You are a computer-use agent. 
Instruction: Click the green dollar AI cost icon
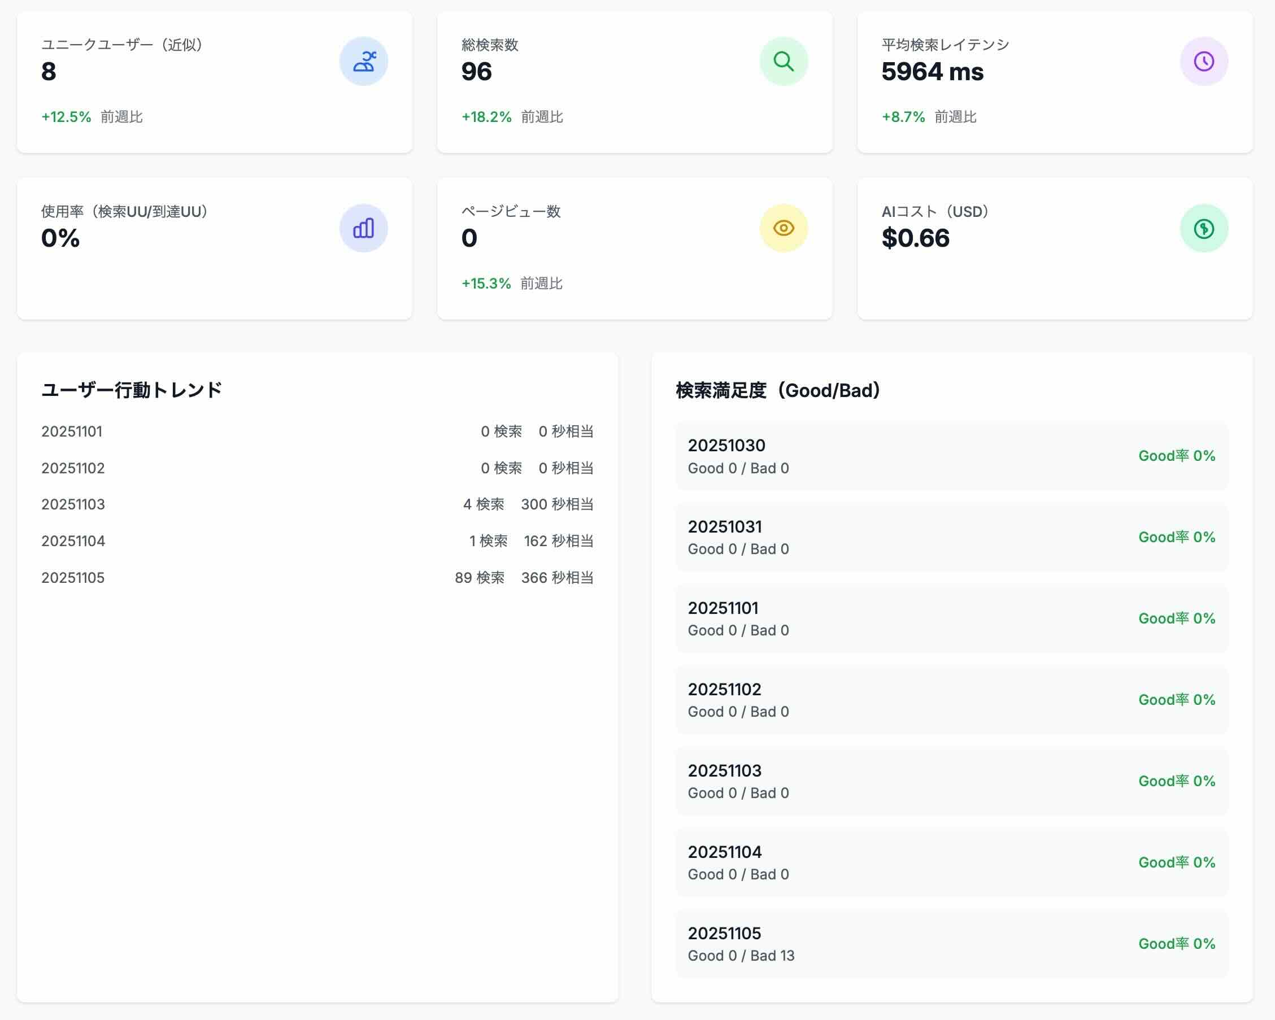[x=1203, y=228]
